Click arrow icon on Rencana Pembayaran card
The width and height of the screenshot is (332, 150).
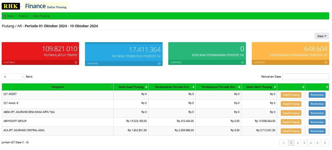point(243,62)
